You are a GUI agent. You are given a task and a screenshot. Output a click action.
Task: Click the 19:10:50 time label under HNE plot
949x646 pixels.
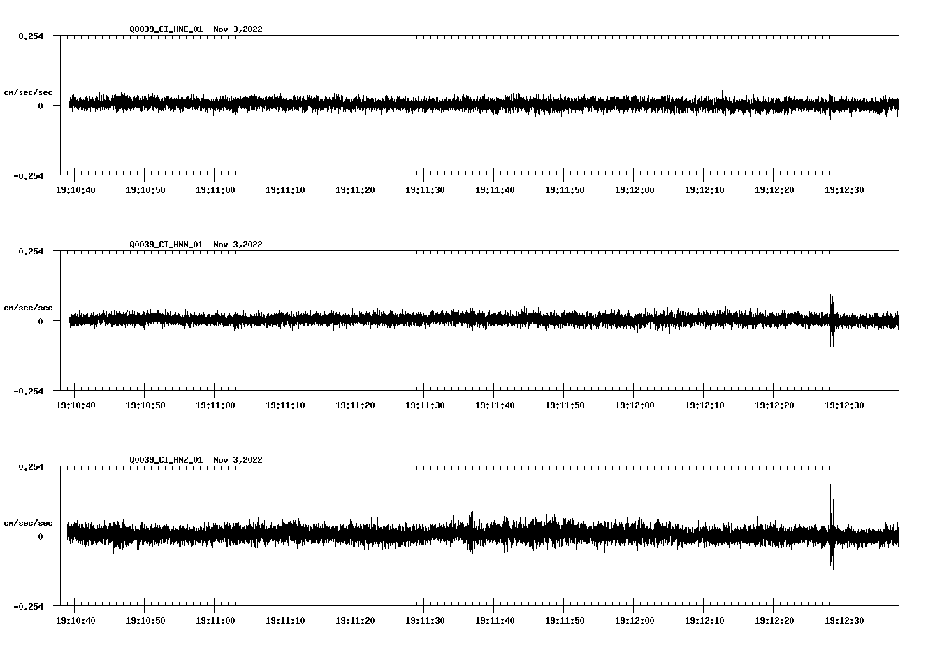pyautogui.click(x=145, y=190)
